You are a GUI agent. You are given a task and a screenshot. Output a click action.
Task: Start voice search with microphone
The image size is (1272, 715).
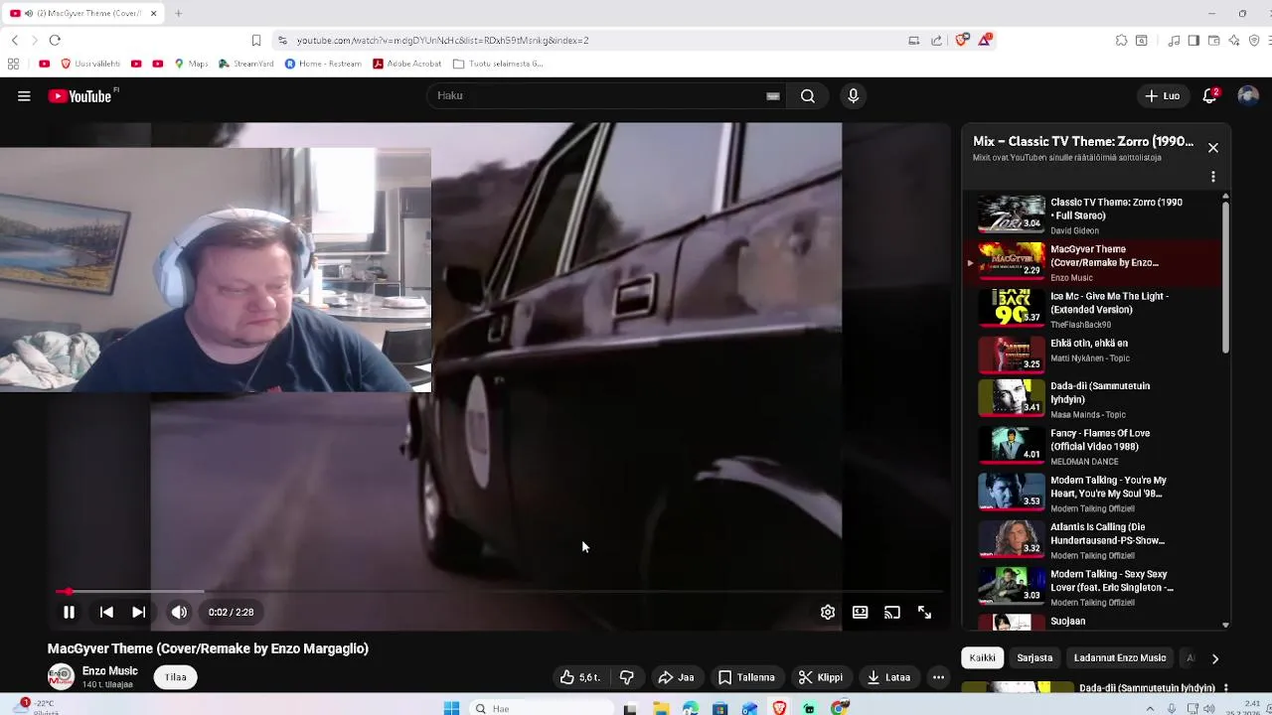[x=853, y=96]
